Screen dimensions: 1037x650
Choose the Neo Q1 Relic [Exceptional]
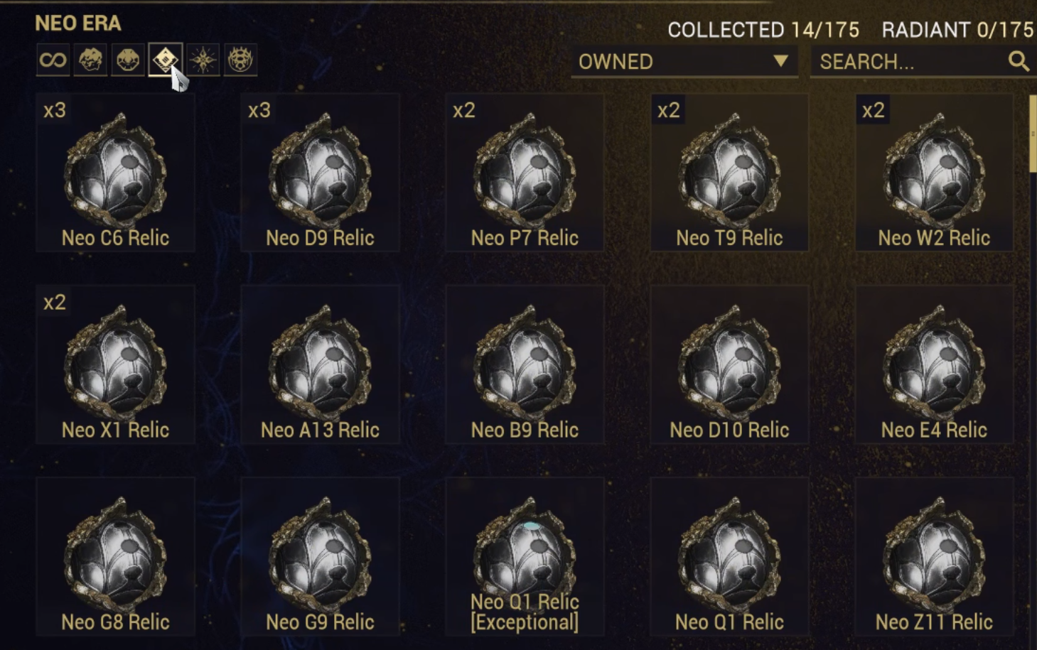coord(525,556)
